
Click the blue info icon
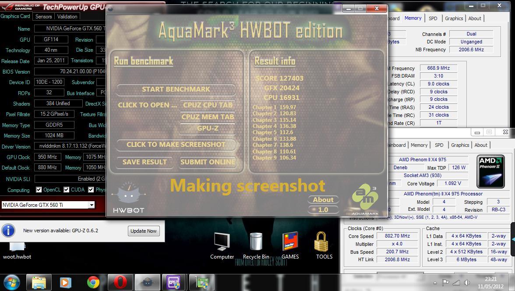(x=8, y=231)
